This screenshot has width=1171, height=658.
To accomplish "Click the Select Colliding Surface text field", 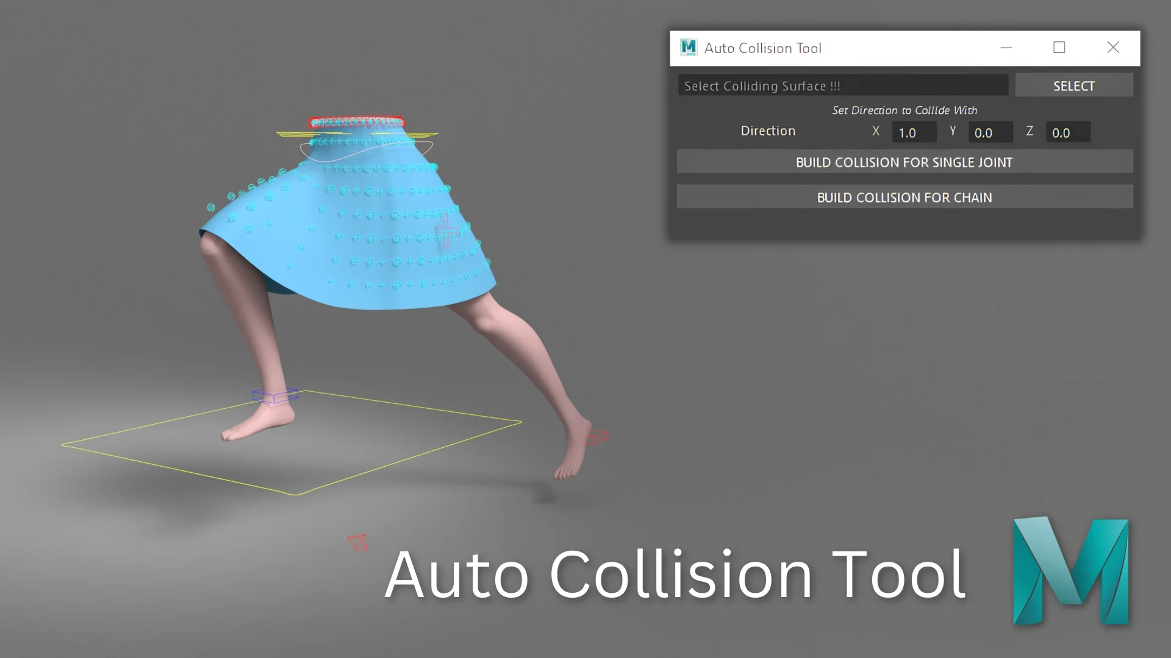I will 843,85.
